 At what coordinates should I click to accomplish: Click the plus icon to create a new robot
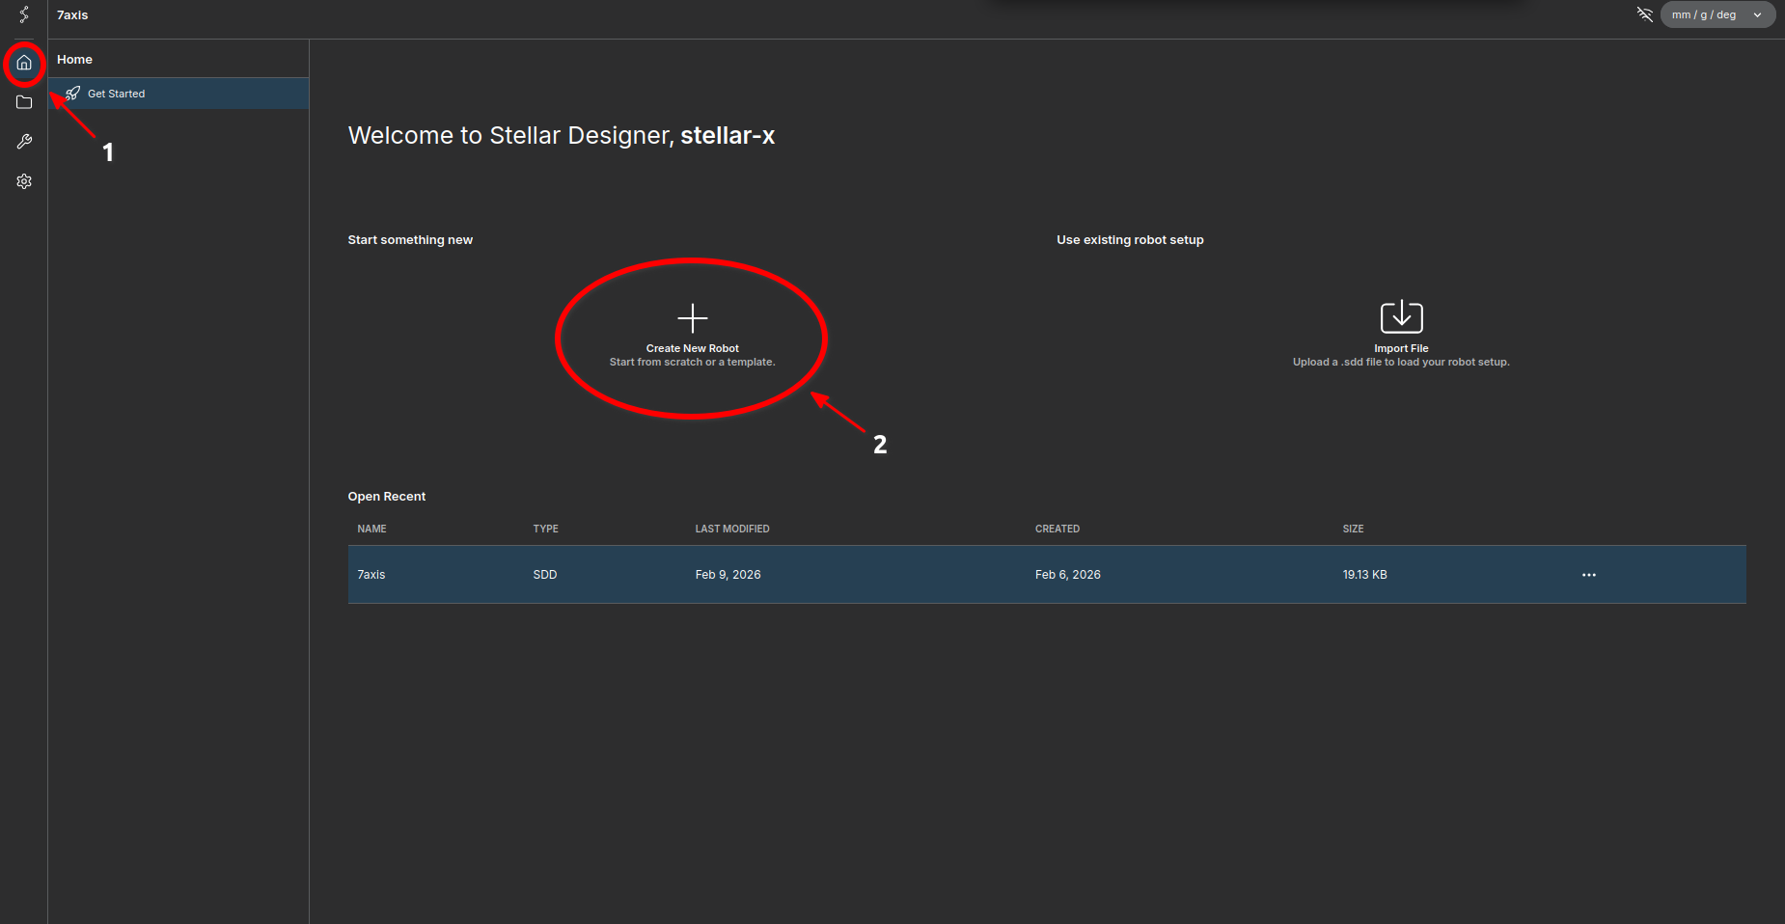692,318
